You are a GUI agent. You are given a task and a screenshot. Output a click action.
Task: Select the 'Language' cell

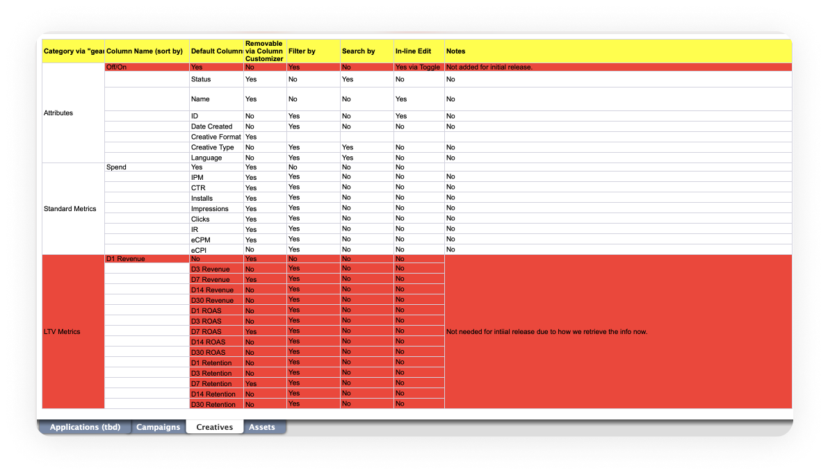[x=216, y=158]
